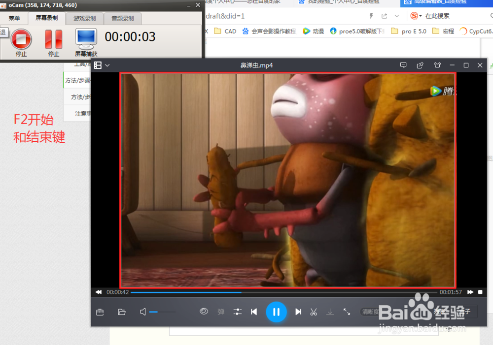Open the 动漫 bookmark

(314, 31)
